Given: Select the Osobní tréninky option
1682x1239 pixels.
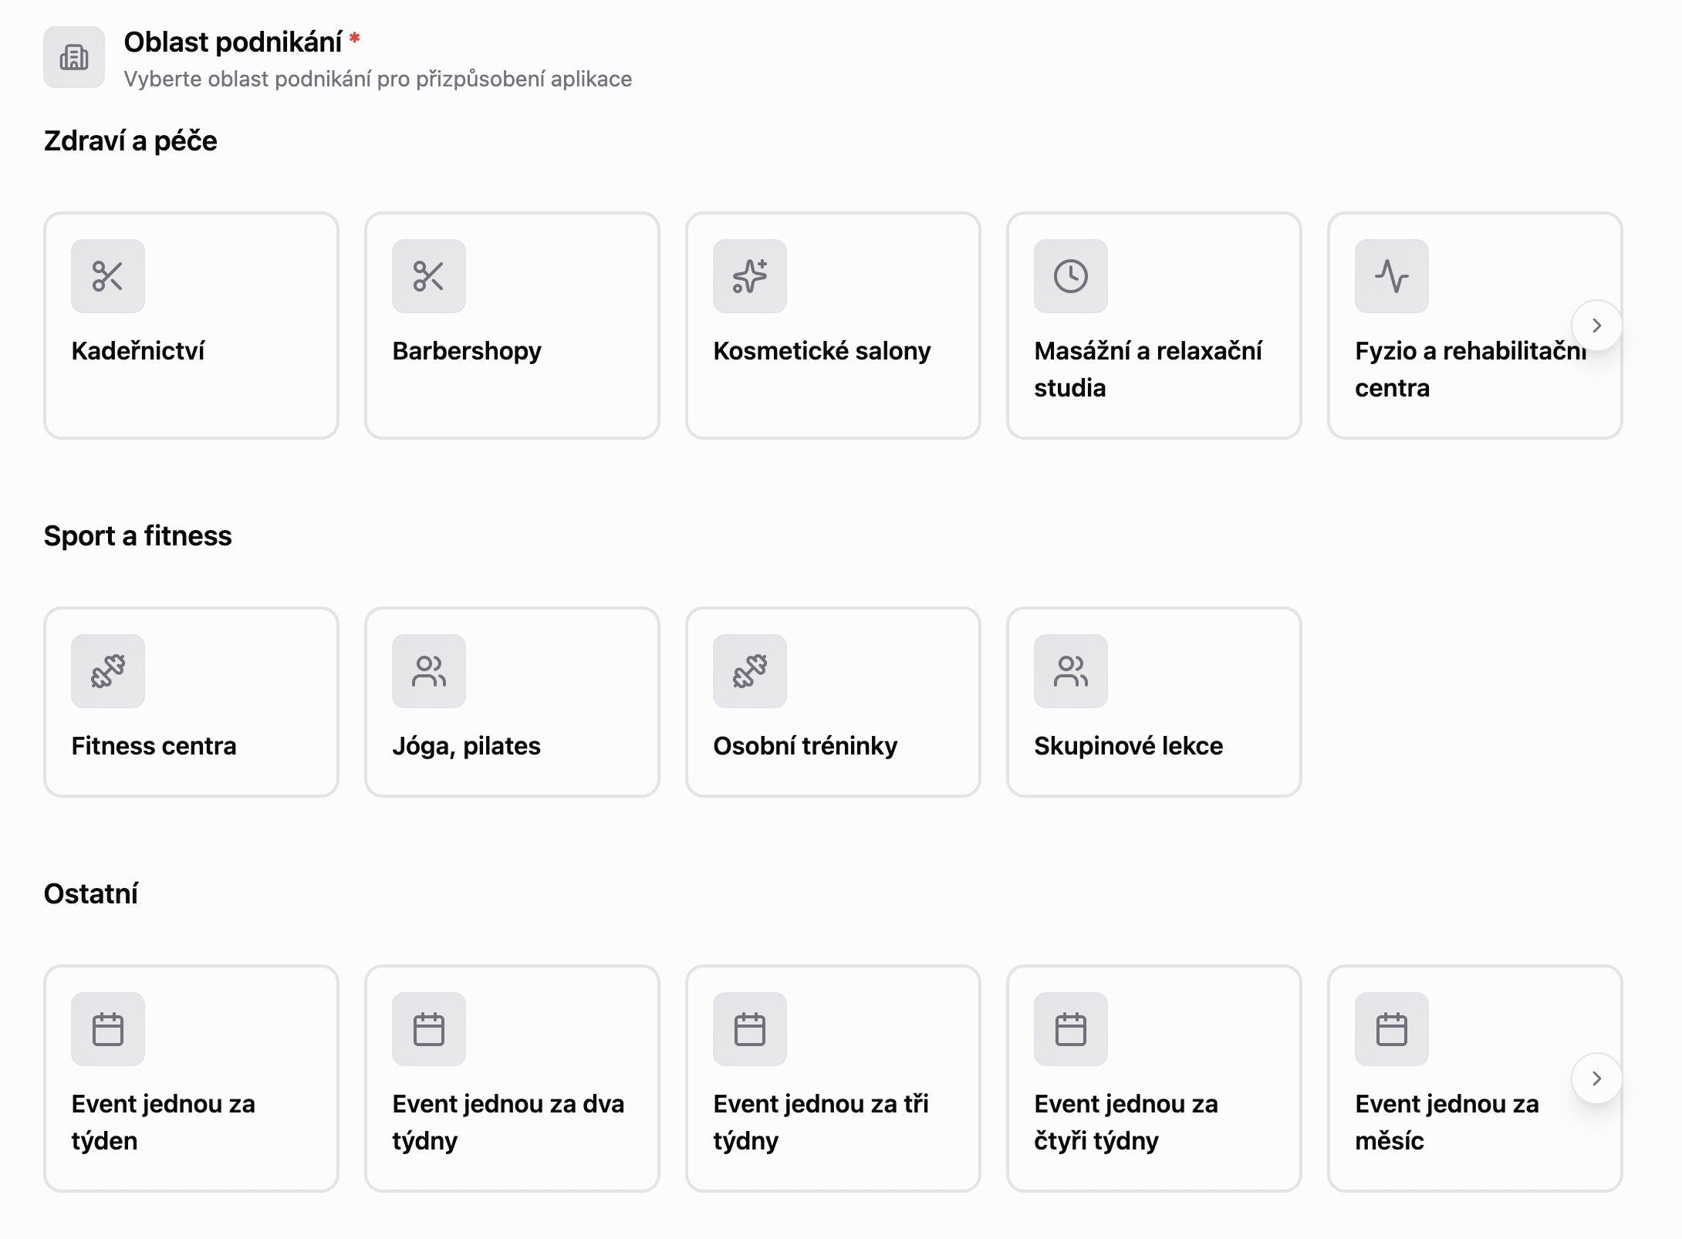Looking at the screenshot, I should (x=833, y=745).
